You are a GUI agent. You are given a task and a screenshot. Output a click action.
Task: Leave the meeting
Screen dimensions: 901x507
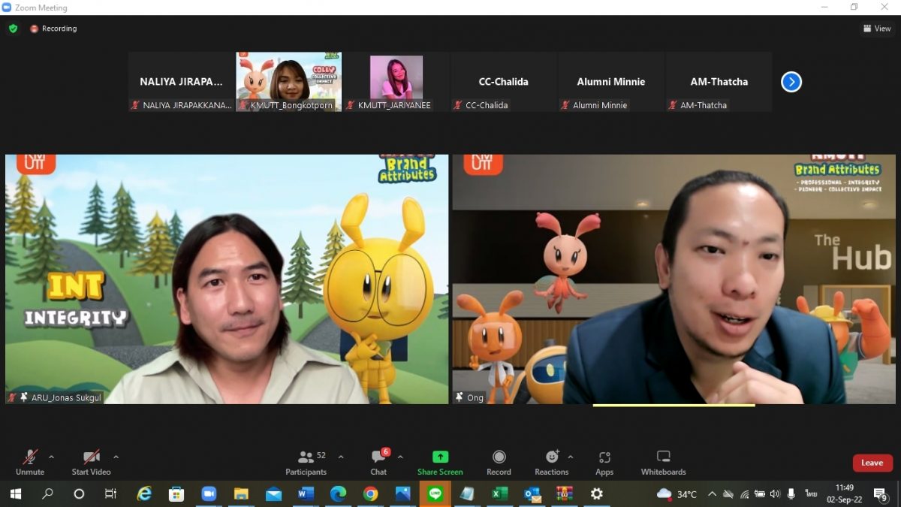point(872,463)
